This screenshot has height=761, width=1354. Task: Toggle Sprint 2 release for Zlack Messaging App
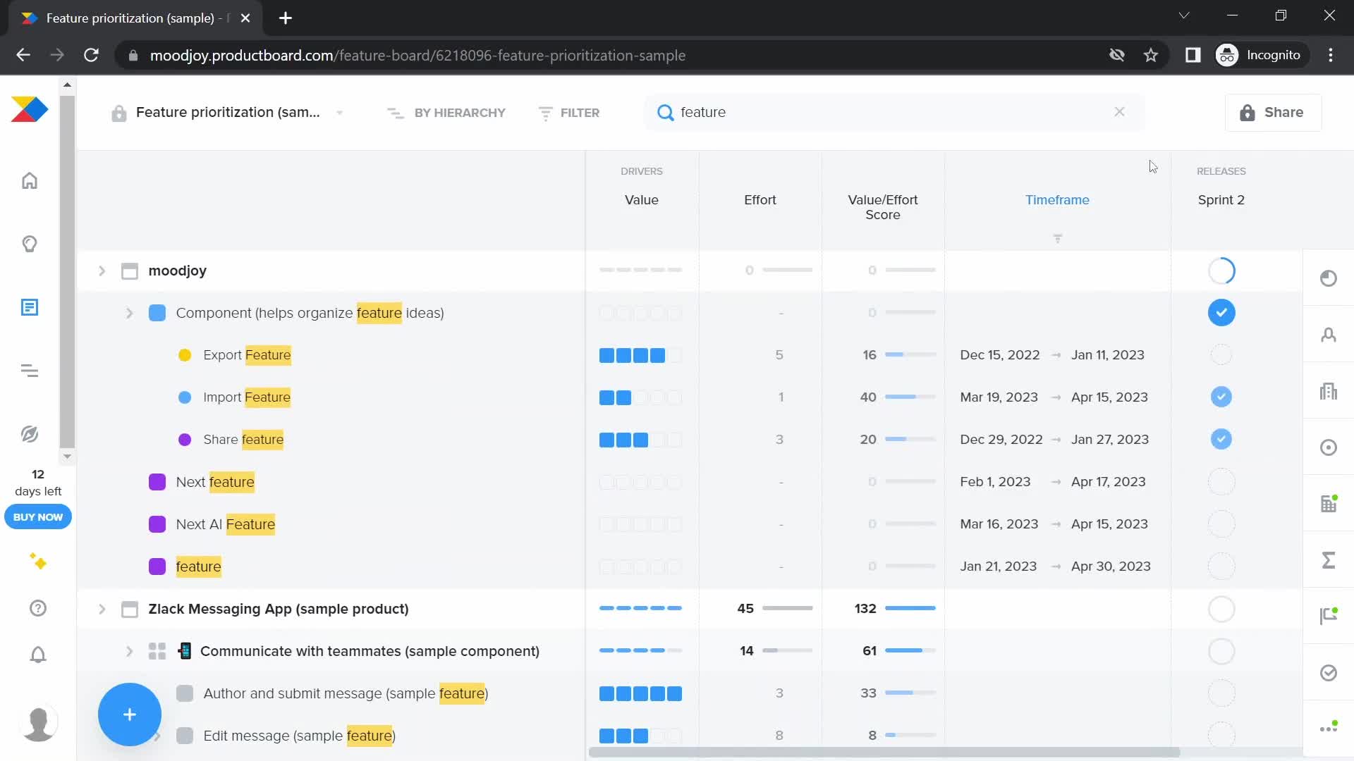[x=1221, y=609]
